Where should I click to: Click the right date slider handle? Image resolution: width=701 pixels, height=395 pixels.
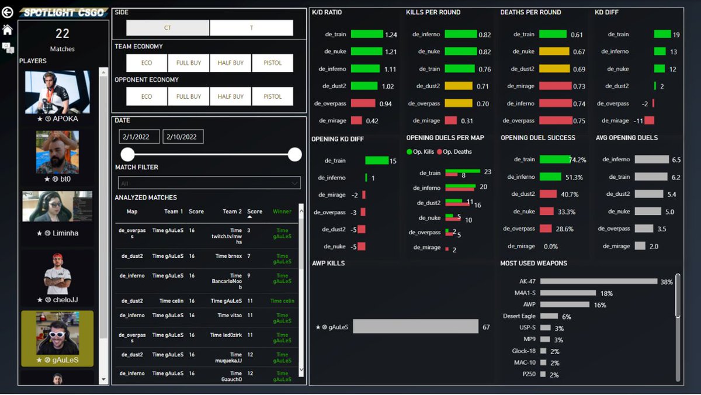coord(295,154)
